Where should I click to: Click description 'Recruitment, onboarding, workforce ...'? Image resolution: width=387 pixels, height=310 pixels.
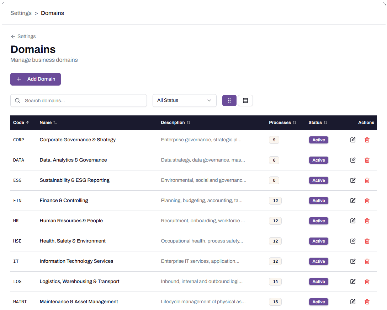(x=203, y=221)
